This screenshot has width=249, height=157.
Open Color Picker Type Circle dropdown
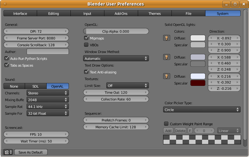point(202,109)
